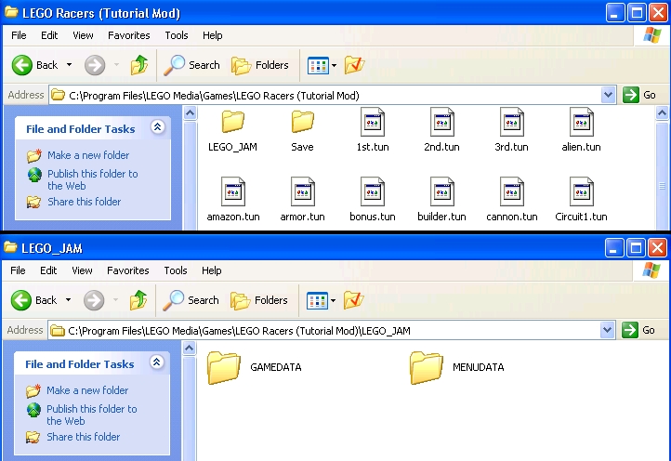Click Up folder icon in LEGO Racers window
This screenshot has width=671, height=461.
(x=139, y=65)
